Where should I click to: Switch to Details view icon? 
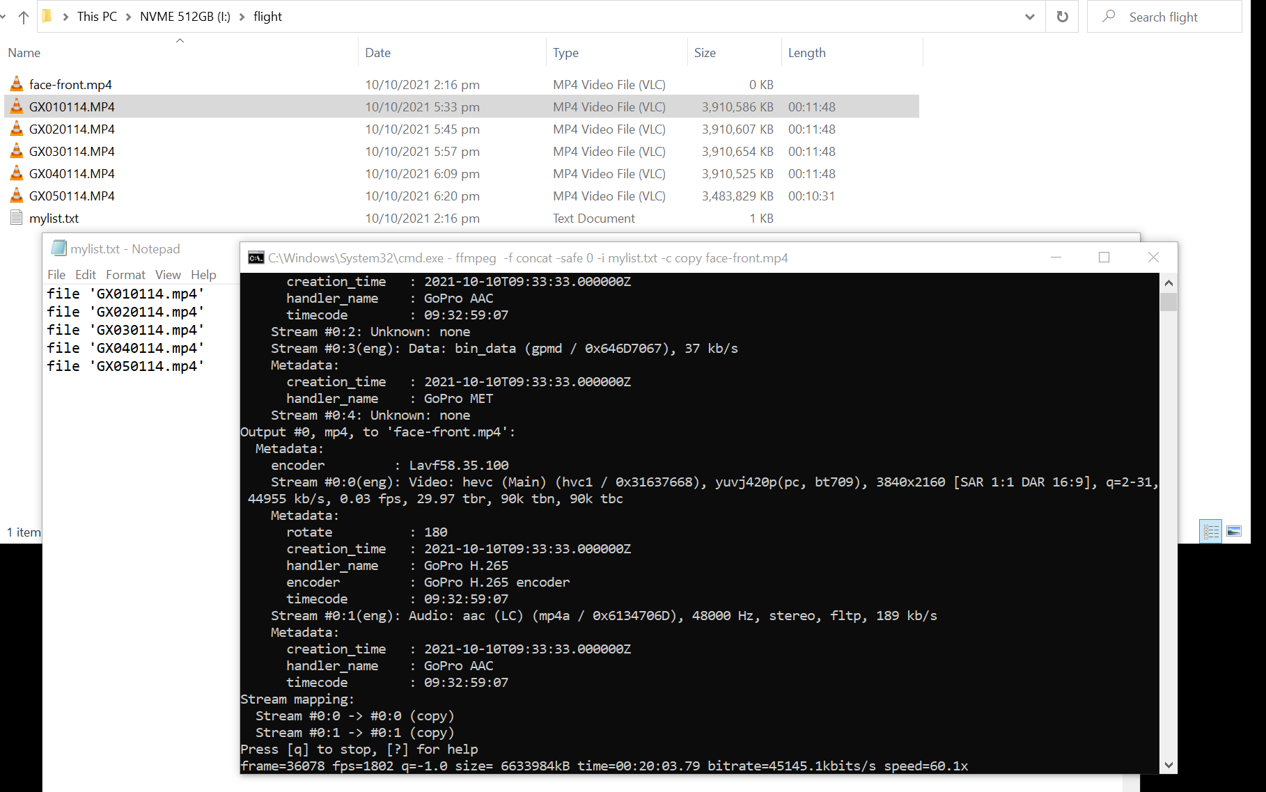(x=1211, y=532)
